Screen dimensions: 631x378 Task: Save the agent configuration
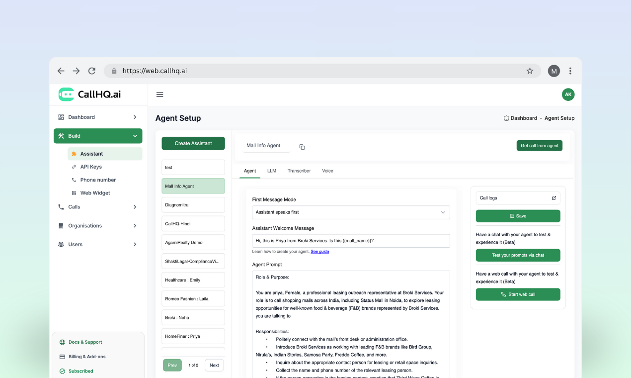[518, 216]
